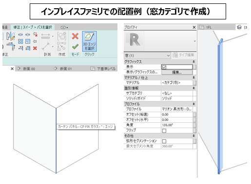The height and width of the screenshot is (184, 251).
Task: Select the blue mullion in 3D view
Action: [x=220, y=107]
